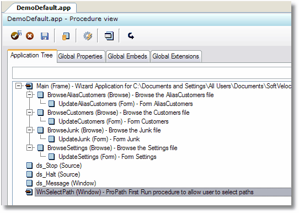This screenshot has height=213, width=299.
Task: Select the DemoDefault.app document tab
Action: coord(44,8)
